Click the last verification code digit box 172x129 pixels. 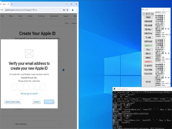click(x=43, y=87)
